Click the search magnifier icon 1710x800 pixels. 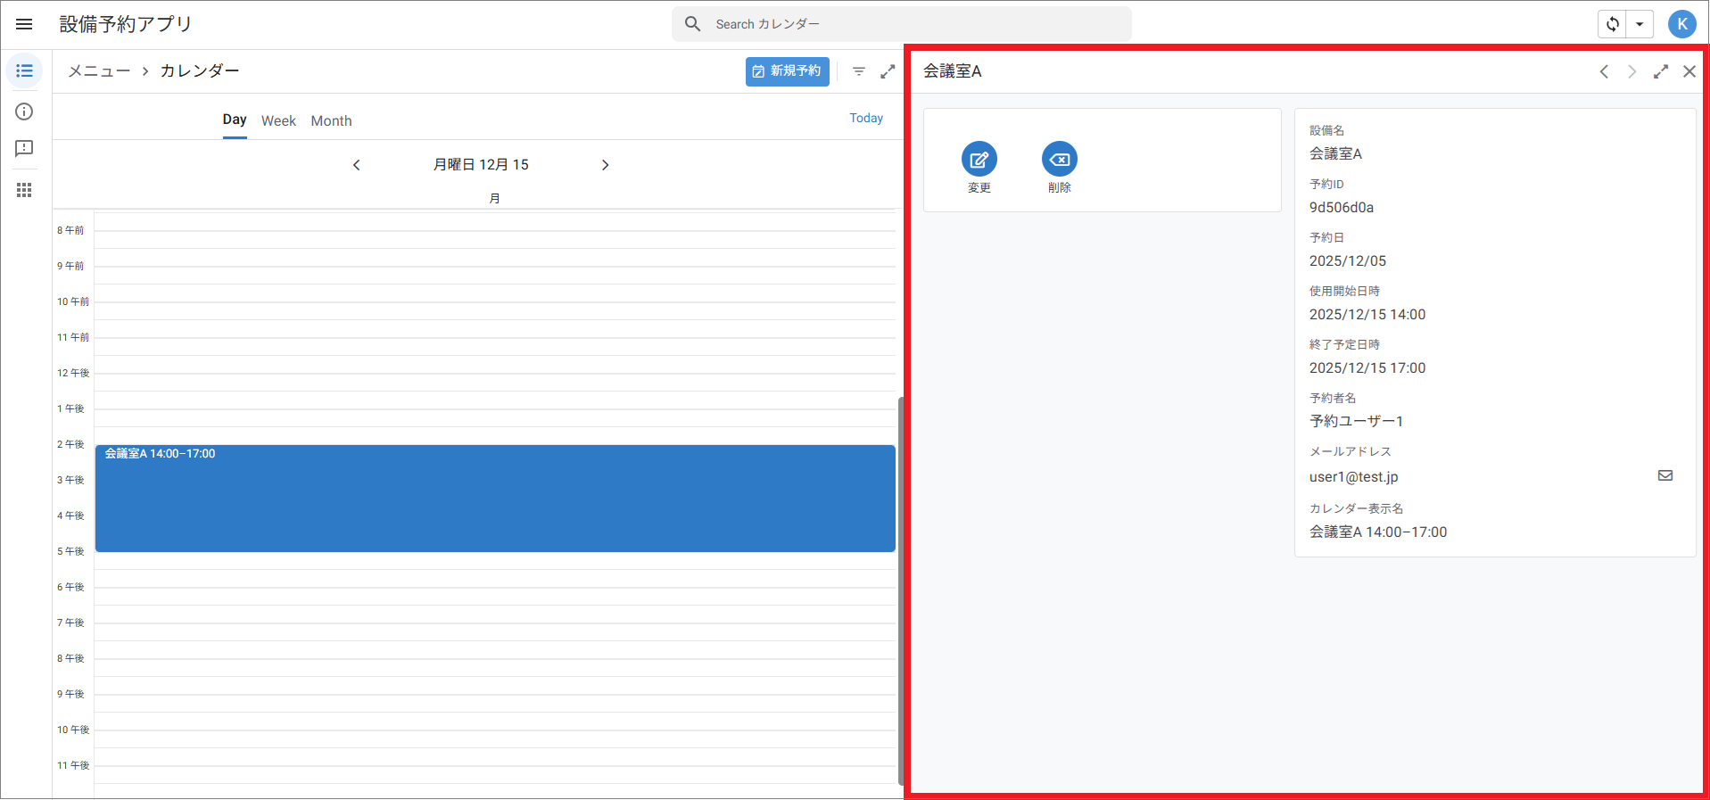[x=693, y=24]
